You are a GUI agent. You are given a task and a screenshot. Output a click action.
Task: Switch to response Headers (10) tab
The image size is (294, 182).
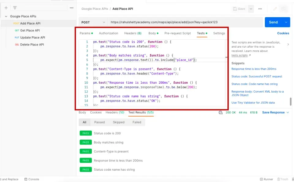[x=115, y=112]
